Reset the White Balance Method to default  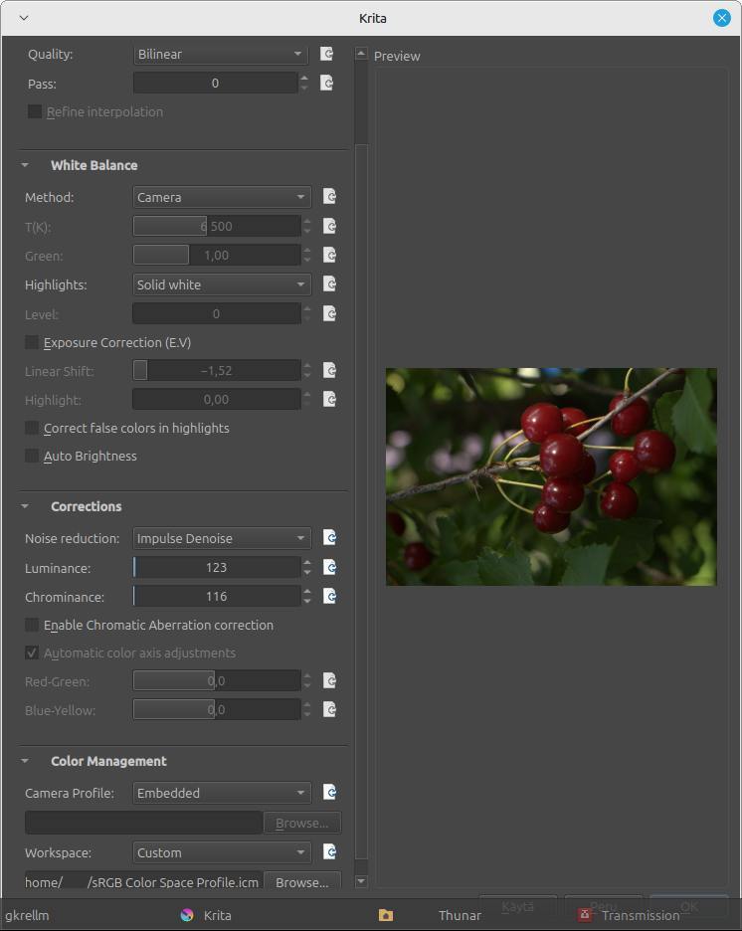(x=330, y=197)
